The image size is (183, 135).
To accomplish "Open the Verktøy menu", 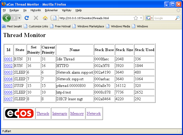I will coord(67,10).
